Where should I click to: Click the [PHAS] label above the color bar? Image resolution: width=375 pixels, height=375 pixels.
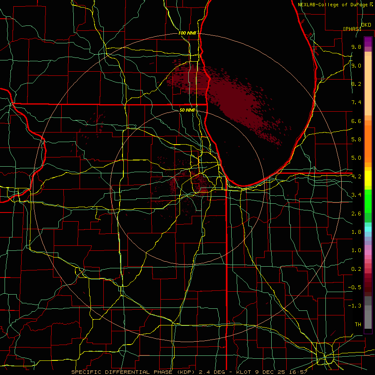[352, 29]
